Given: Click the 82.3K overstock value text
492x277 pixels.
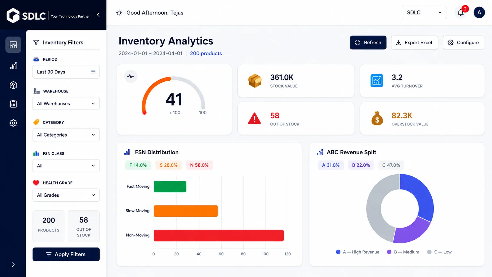Looking at the screenshot, I should point(402,115).
